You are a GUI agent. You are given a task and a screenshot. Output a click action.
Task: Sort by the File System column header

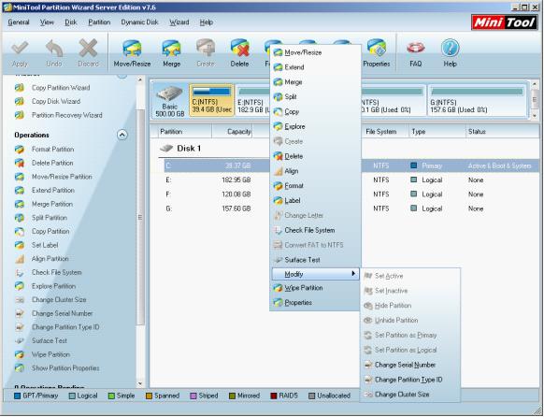[384, 132]
